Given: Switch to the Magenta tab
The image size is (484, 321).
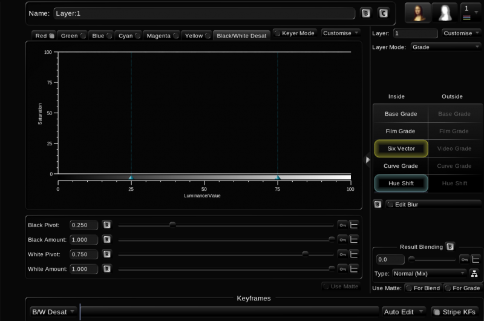Looking at the screenshot, I should pos(162,36).
